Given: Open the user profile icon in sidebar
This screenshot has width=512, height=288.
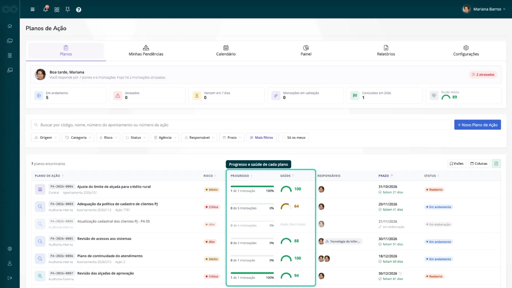Looking at the screenshot, I should coord(10,263).
